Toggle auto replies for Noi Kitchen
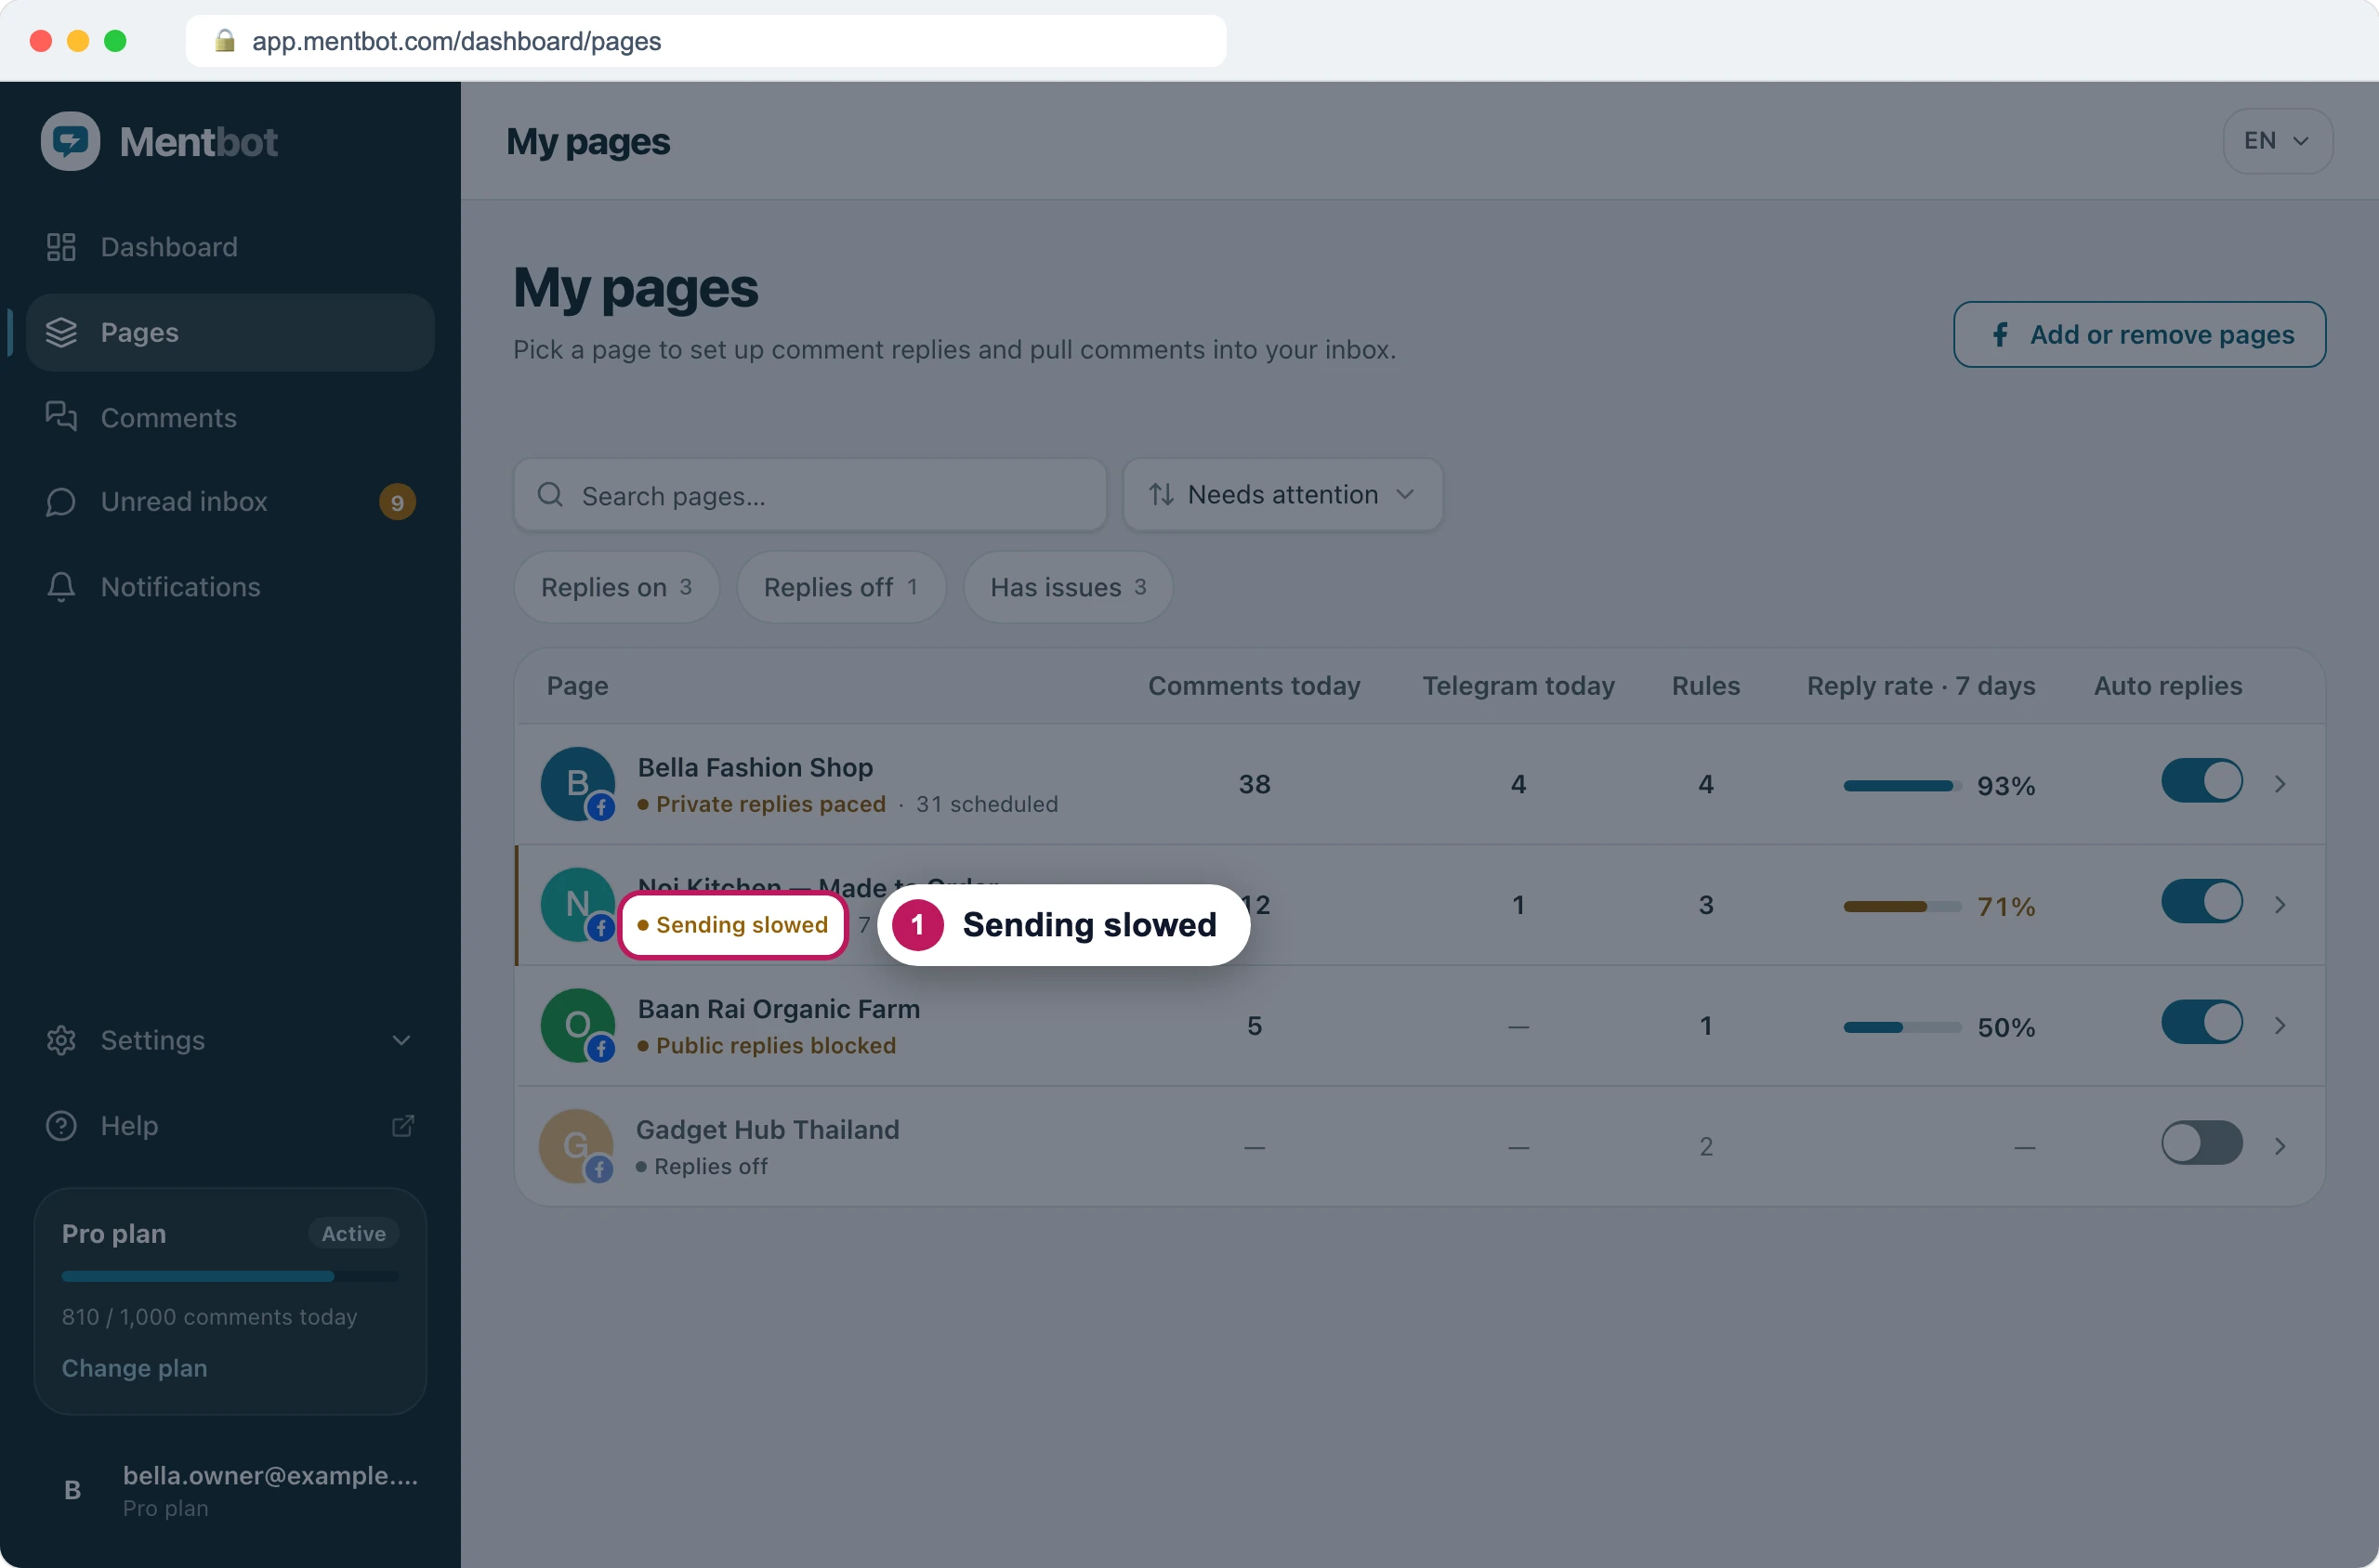This screenshot has height=1568, width=2379. tap(2201, 902)
